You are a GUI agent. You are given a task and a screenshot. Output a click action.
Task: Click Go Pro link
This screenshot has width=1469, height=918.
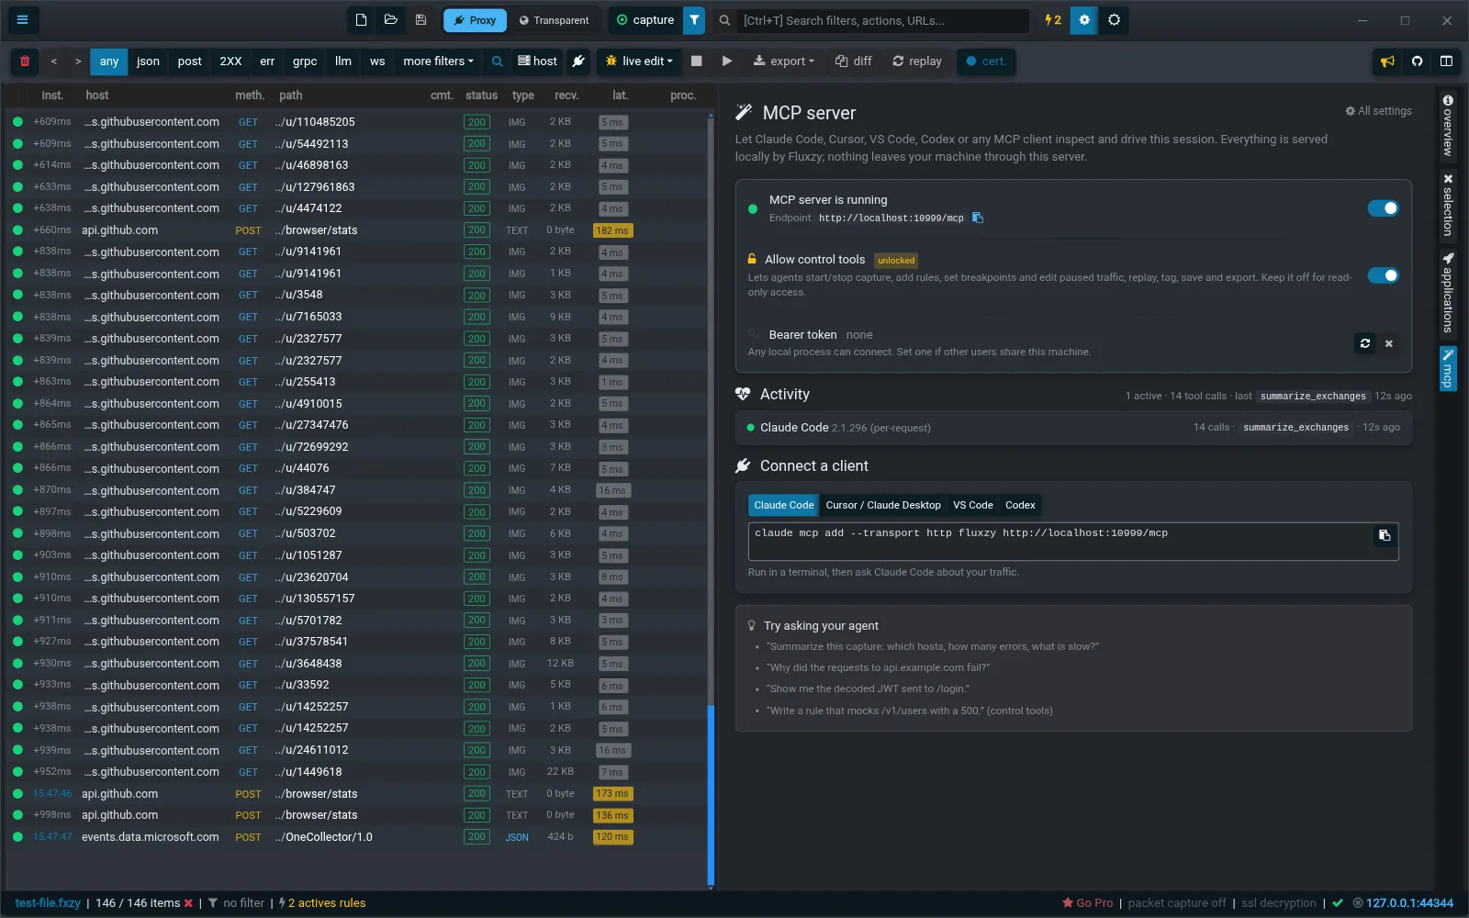pyautogui.click(x=1087, y=903)
